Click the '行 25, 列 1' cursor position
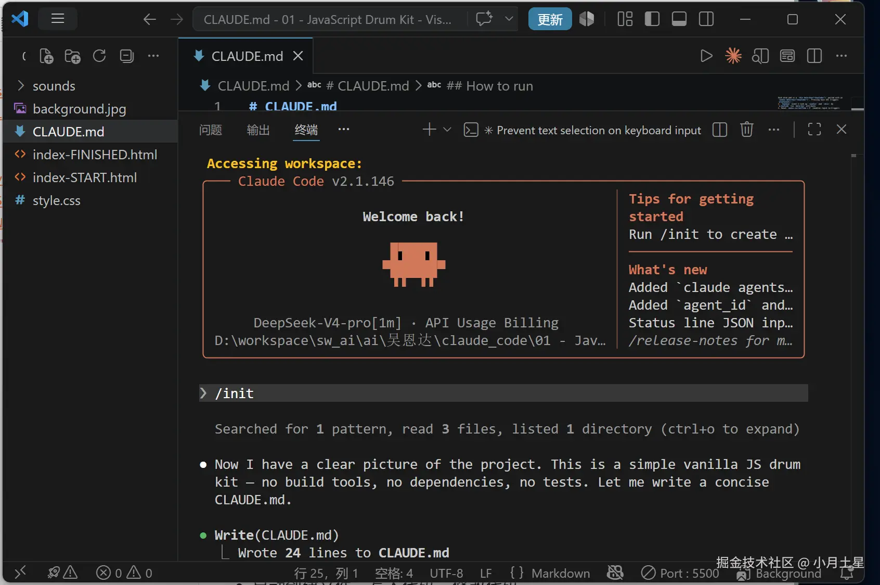This screenshot has width=880, height=585. [x=326, y=573]
